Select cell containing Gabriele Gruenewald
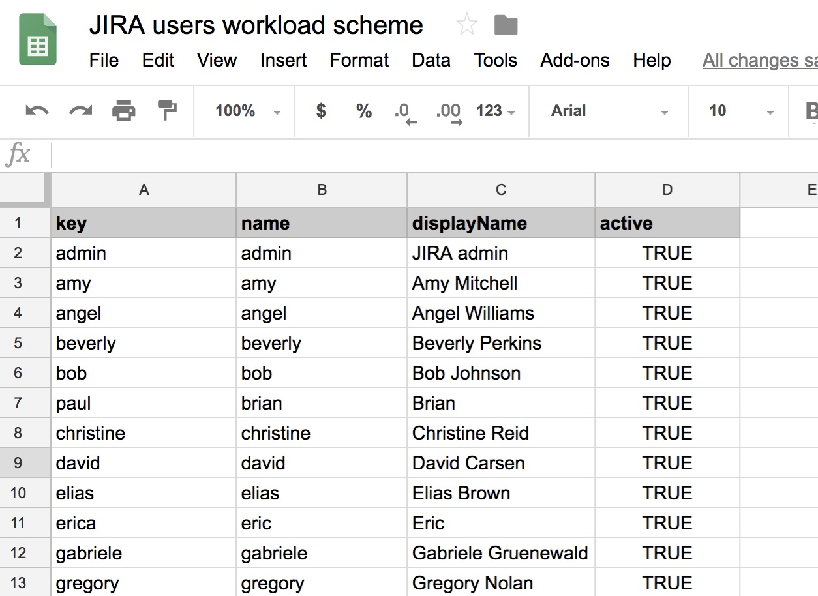This screenshot has width=818, height=596. pyautogui.click(x=500, y=553)
